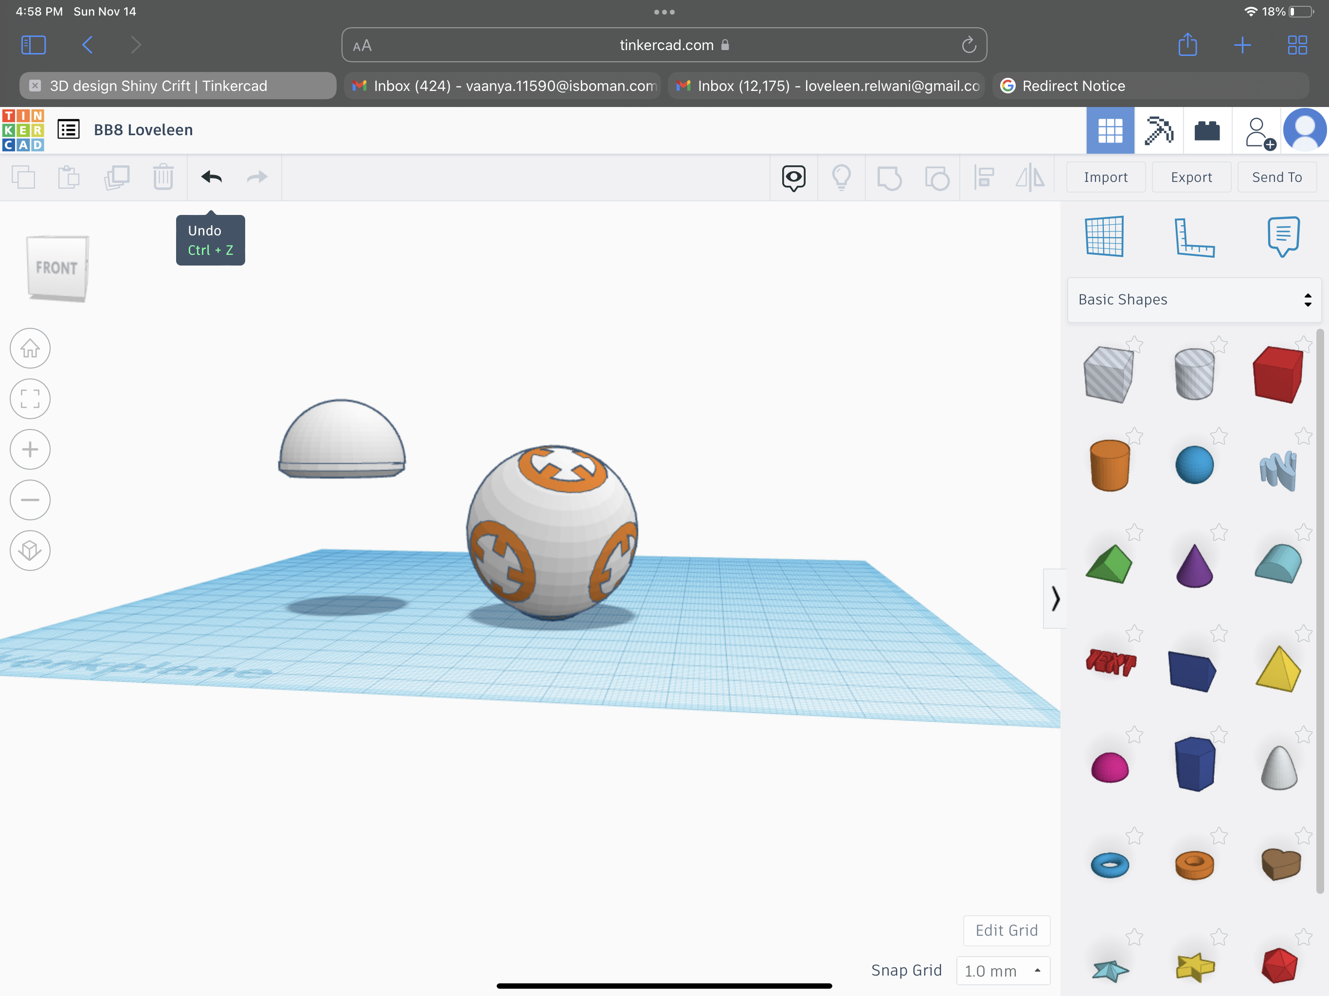The height and width of the screenshot is (996, 1329).
Task: Toggle the notes visibility eye icon
Action: (794, 178)
